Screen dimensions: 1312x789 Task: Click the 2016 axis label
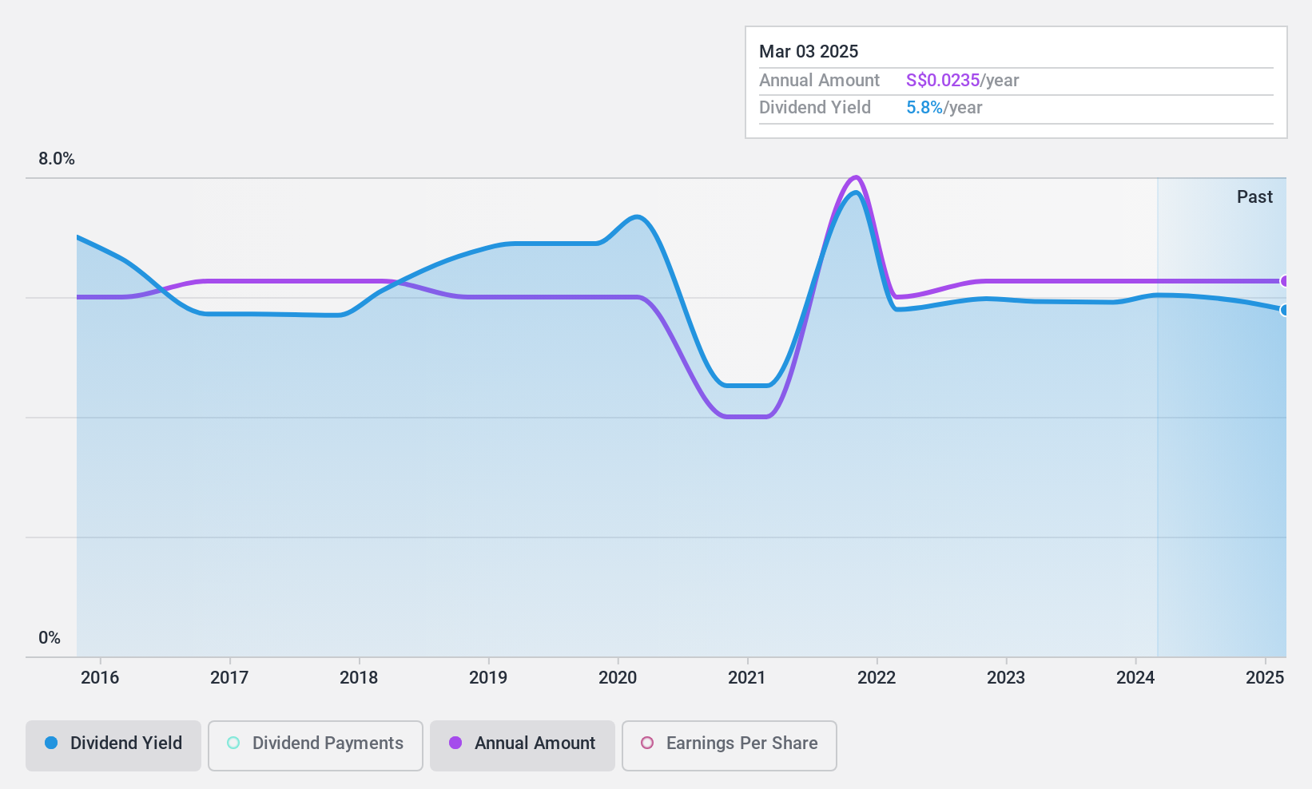click(100, 678)
